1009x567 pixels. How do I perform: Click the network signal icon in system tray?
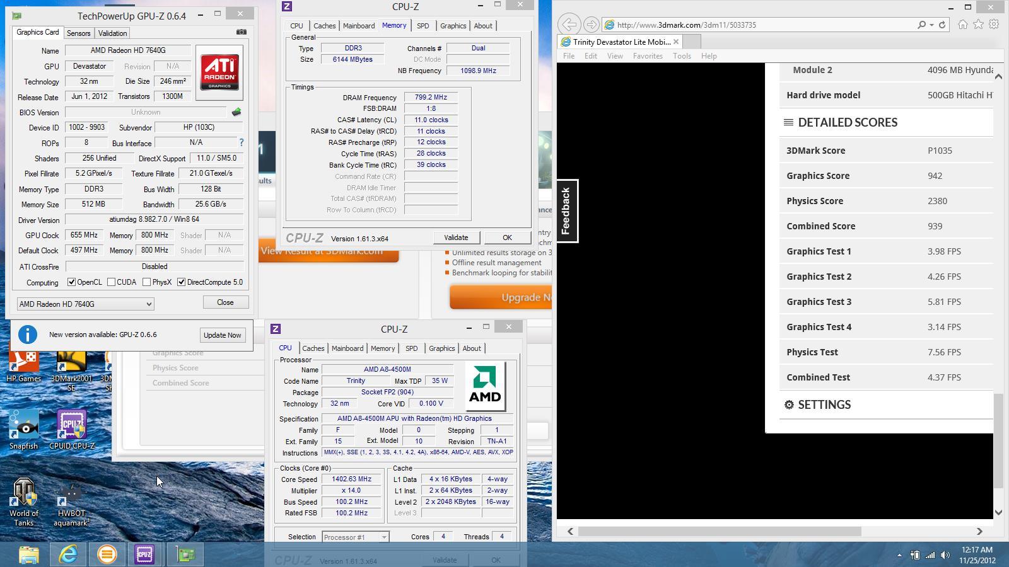(930, 555)
